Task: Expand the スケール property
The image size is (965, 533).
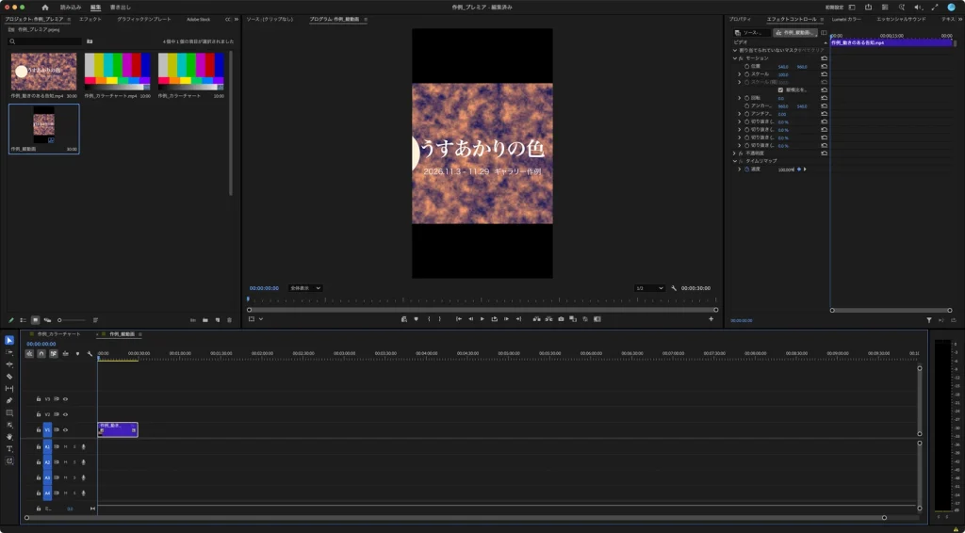Action: click(739, 74)
